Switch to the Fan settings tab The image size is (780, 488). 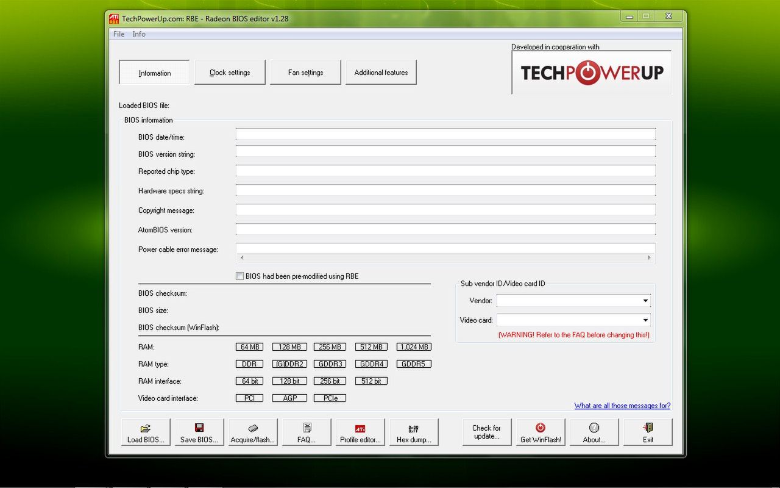point(305,73)
